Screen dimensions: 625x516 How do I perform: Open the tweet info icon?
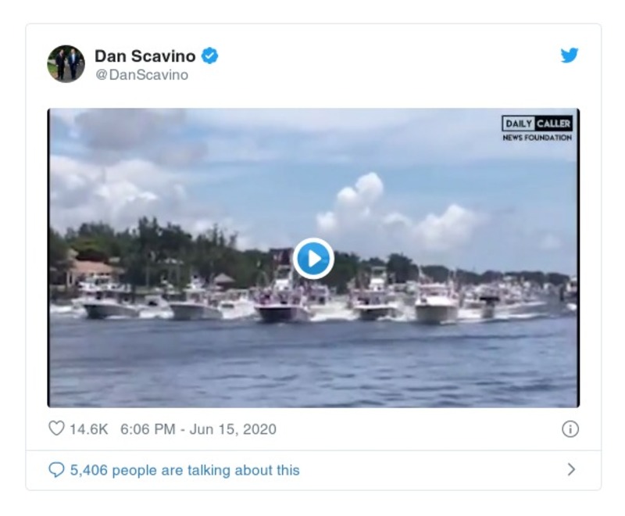click(570, 429)
